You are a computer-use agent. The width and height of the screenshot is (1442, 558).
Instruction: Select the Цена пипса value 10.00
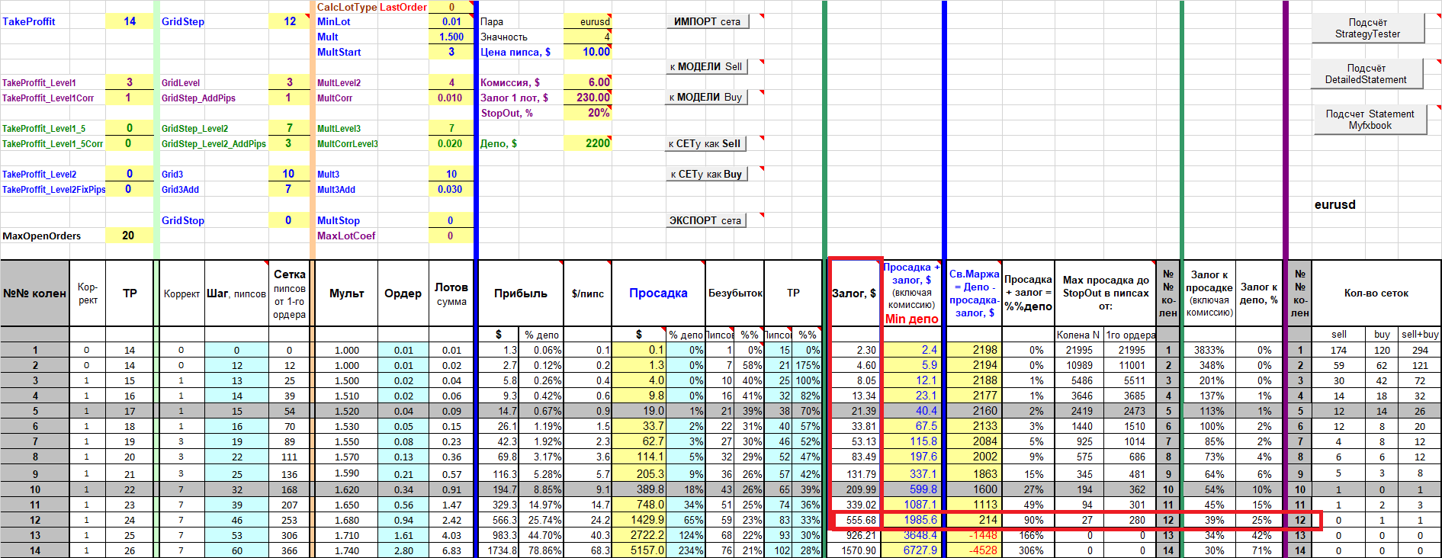[587, 52]
